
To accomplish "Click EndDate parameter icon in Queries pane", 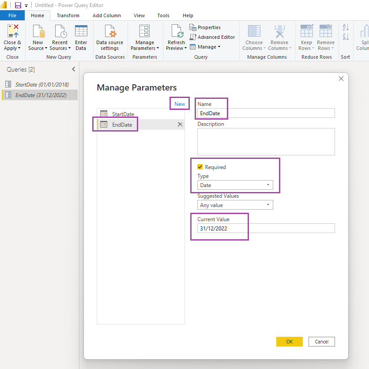I will point(8,94).
